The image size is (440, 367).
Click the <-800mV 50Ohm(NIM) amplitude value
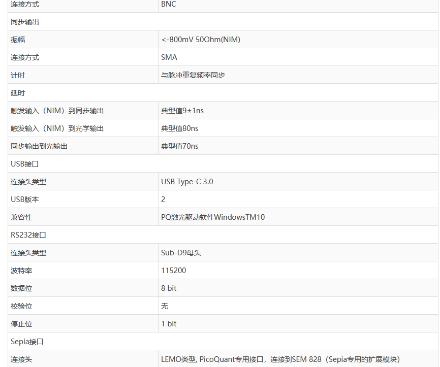[x=201, y=40]
